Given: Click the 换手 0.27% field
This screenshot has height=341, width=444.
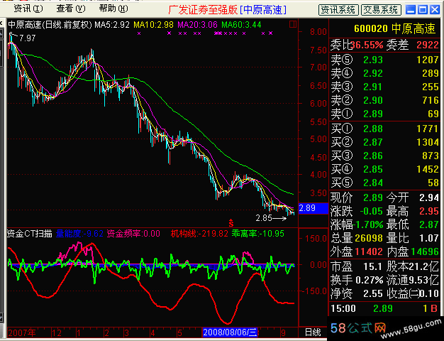Looking at the screenshot, I should click(357, 281).
